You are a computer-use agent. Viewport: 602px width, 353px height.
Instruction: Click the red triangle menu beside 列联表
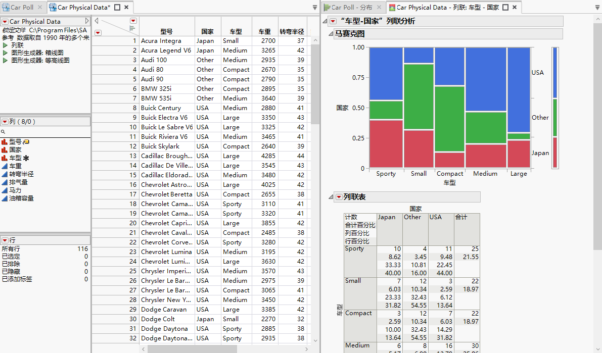(339, 197)
